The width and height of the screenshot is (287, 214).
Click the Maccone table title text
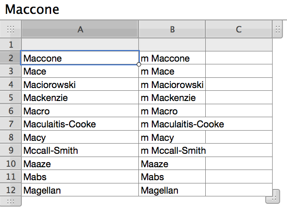[32, 9]
